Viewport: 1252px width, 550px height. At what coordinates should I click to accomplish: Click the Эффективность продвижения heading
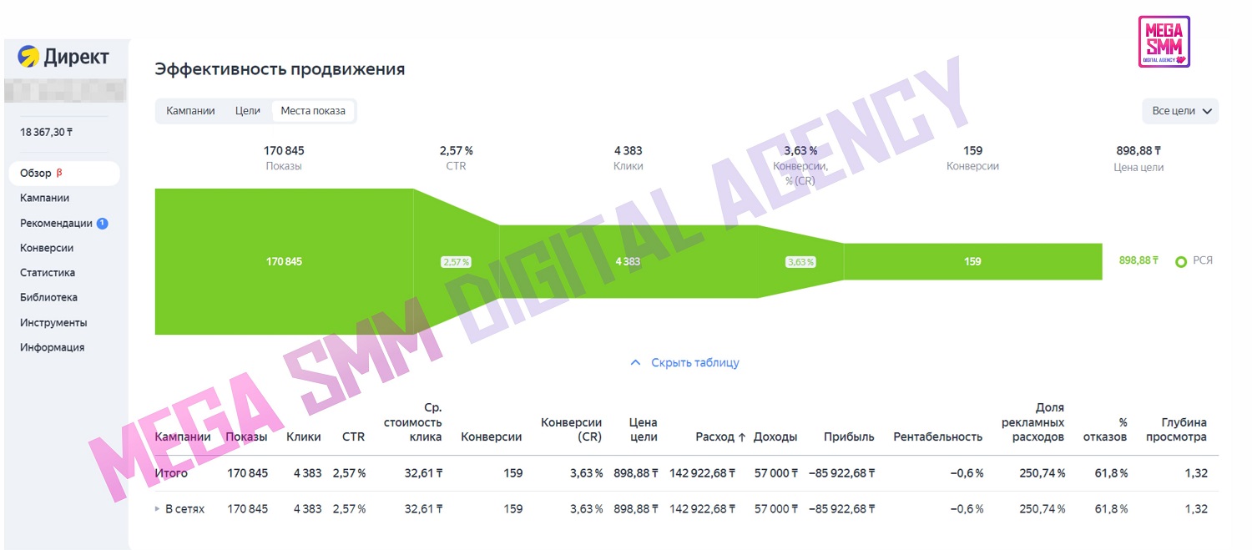pyautogui.click(x=280, y=69)
